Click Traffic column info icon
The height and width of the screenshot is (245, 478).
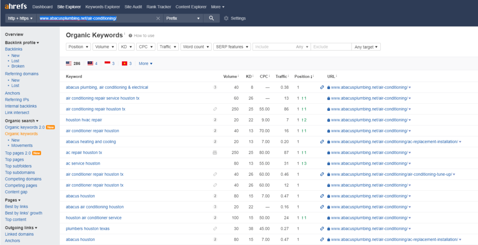288,76
